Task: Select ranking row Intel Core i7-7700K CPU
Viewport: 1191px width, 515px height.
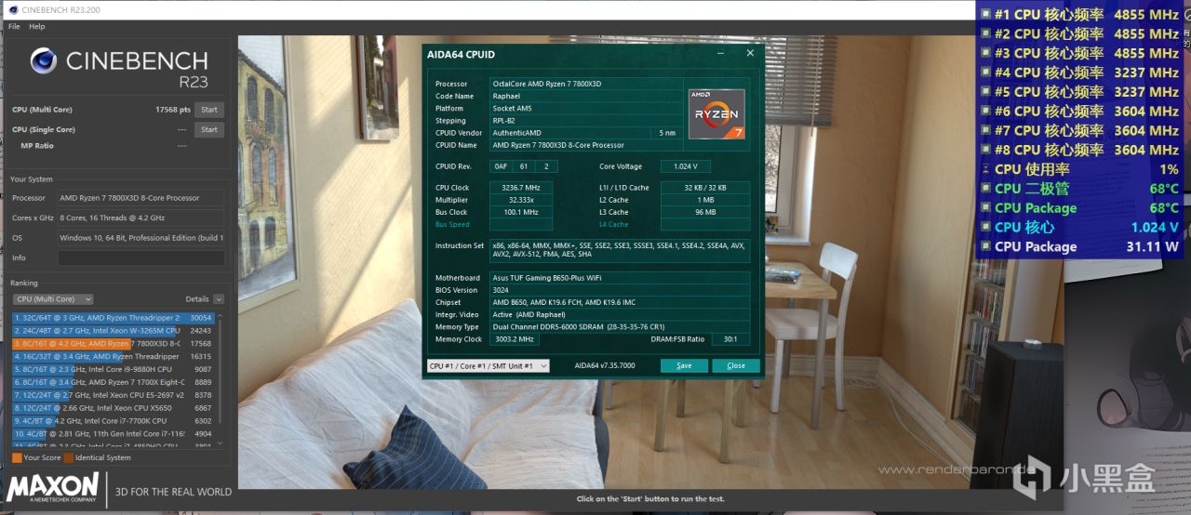Action: [x=114, y=420]
